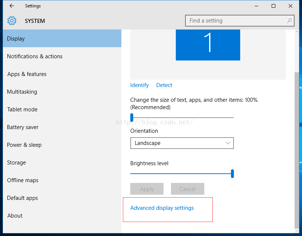
Task: Click the vertical scrollbar thumb
Action: 296,150
